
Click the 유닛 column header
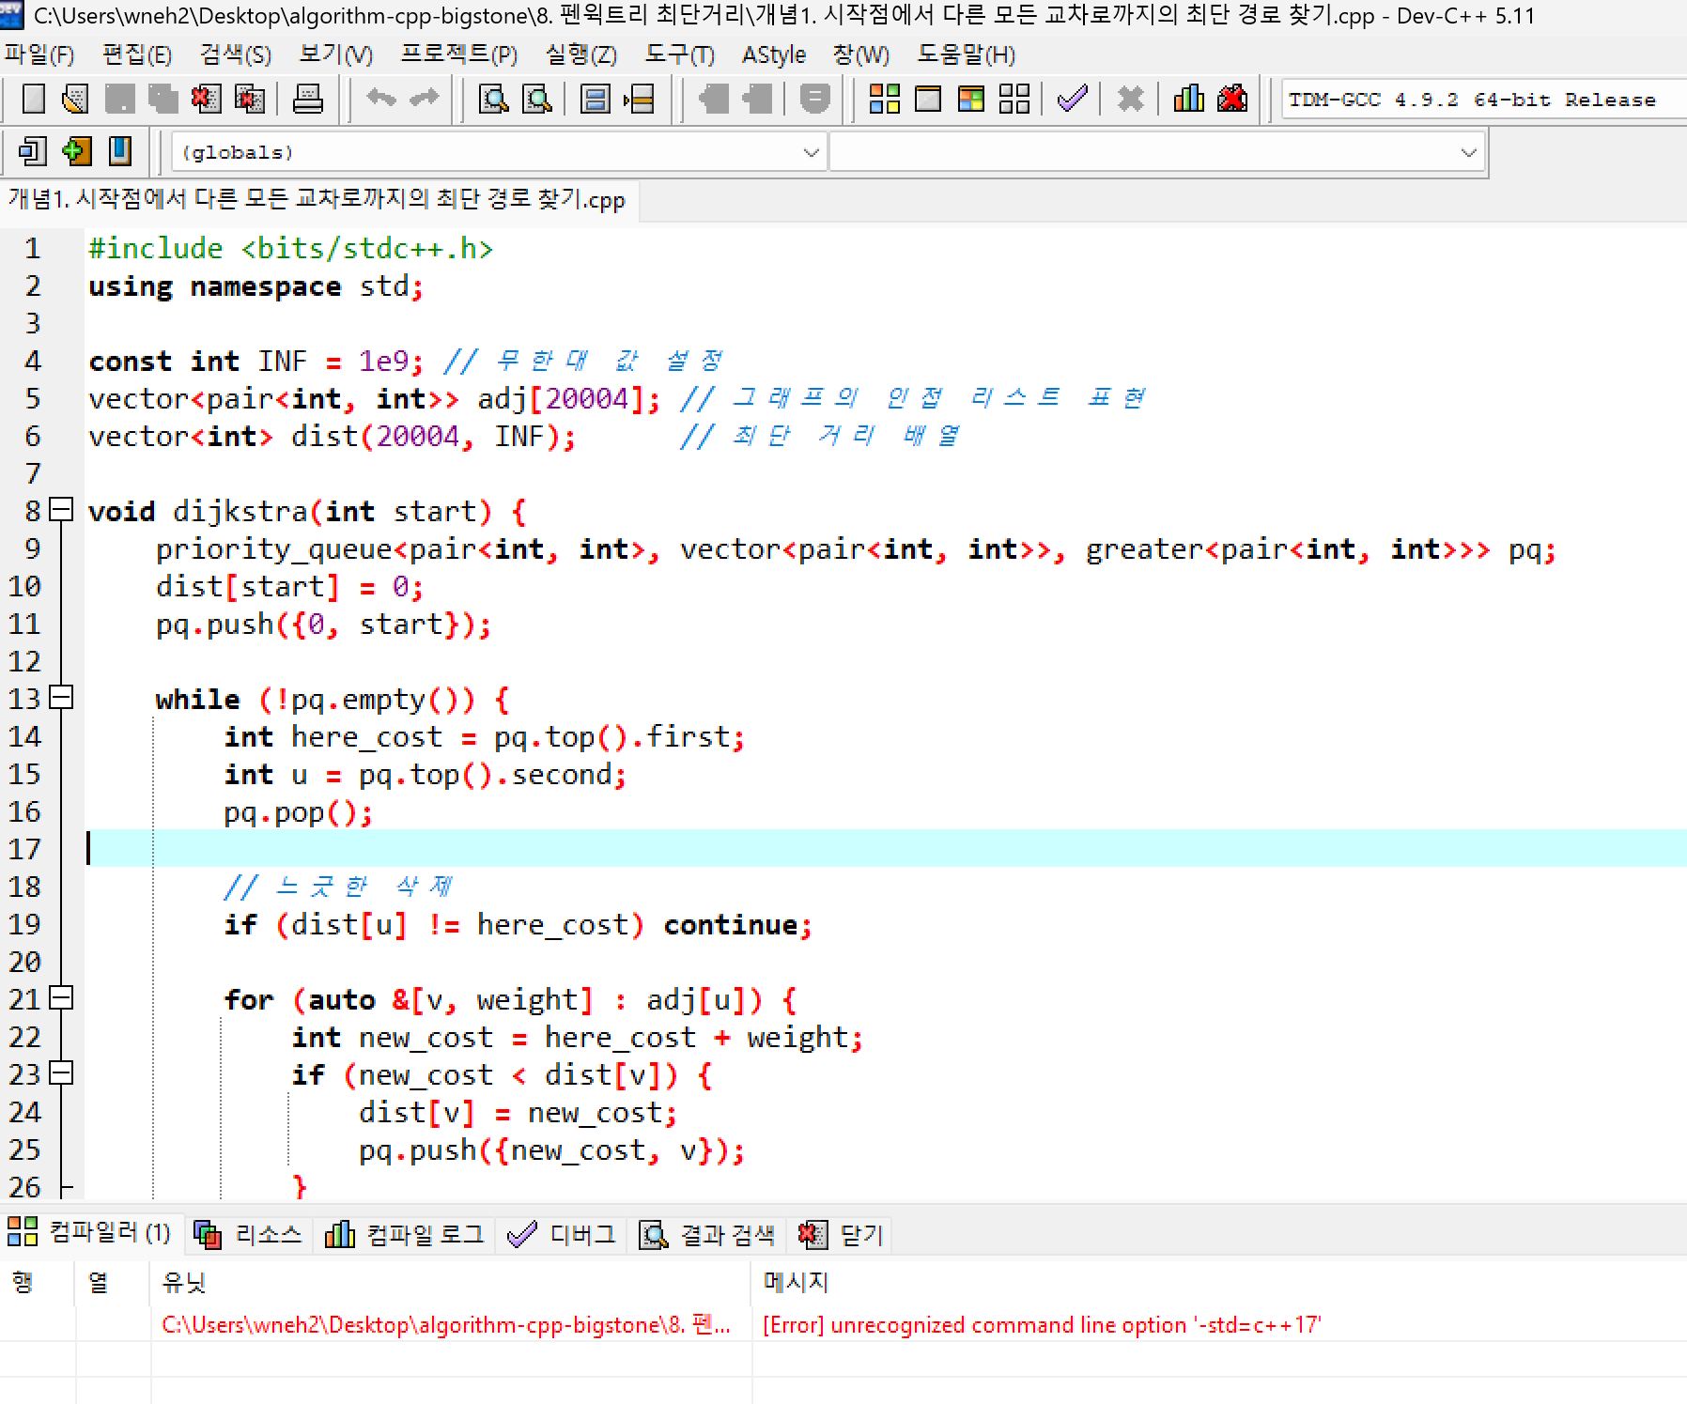click(x=450, y=1282)
